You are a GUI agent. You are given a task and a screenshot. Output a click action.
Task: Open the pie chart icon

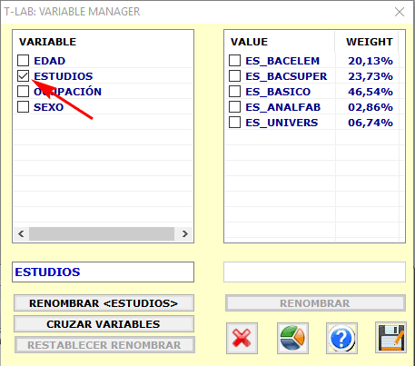tap(292, 338)
